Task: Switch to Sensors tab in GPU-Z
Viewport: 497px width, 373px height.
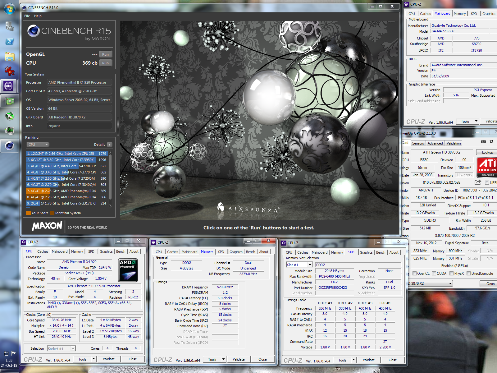Action: click(x=418, y=143)
